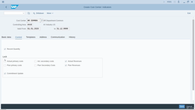Click the HR Department Common description
The height and width of the screenshot is (110, 195).
coord(53,20)
